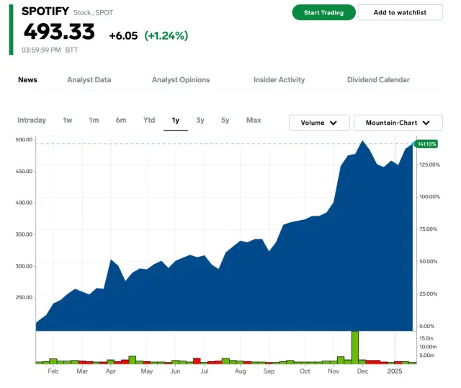461x388 pixels.
Task: Switch to the Analyst Data tab
Action: coord(89,80)
